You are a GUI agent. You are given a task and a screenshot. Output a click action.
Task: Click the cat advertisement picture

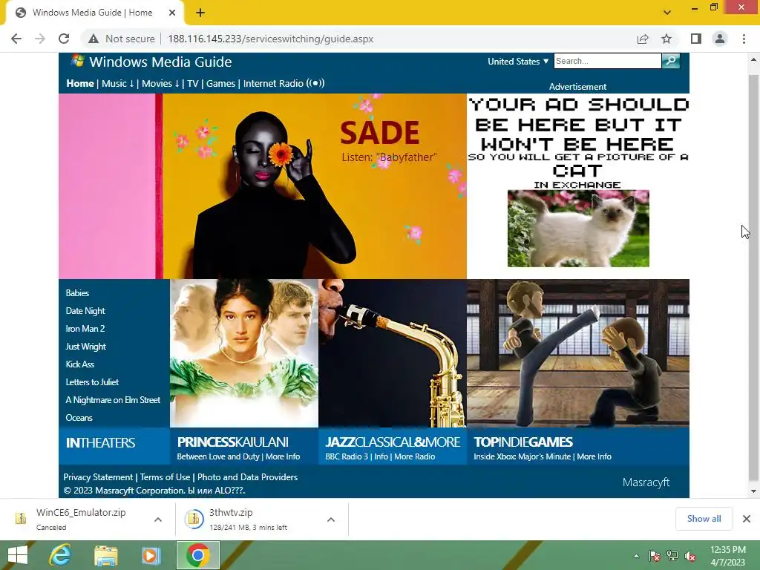click(x=578, y=229)
